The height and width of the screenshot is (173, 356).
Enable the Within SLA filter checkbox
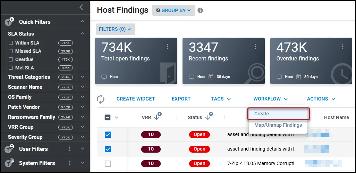click(x=11, y=43)
